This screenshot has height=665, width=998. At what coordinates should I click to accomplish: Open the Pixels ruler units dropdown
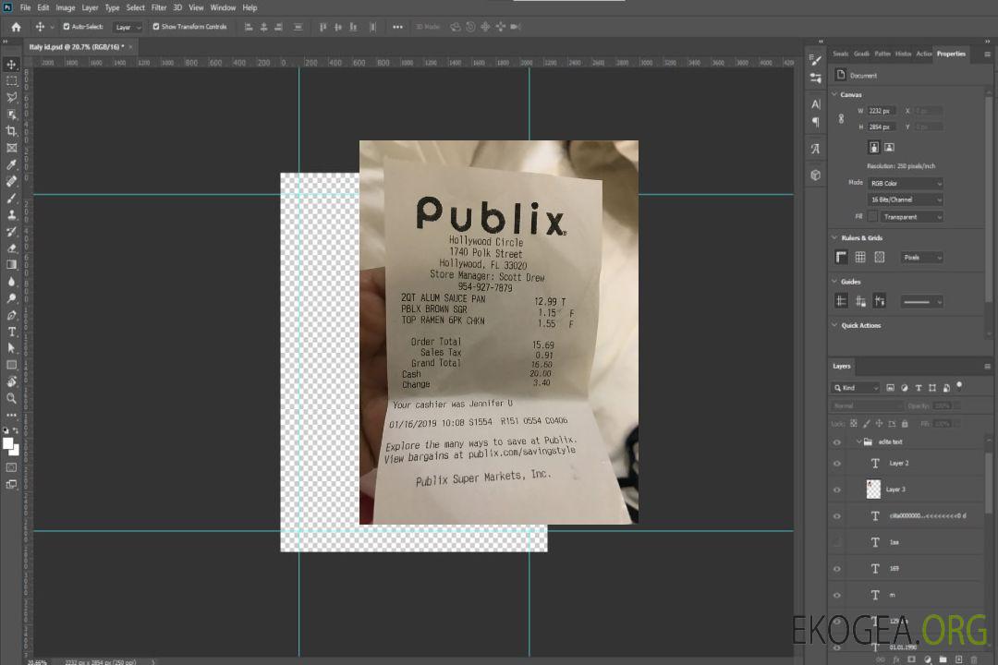pyautogui.click(x=921, y=258)
